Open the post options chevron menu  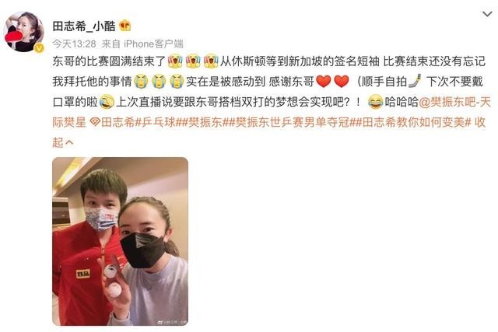tap(487, 14)
